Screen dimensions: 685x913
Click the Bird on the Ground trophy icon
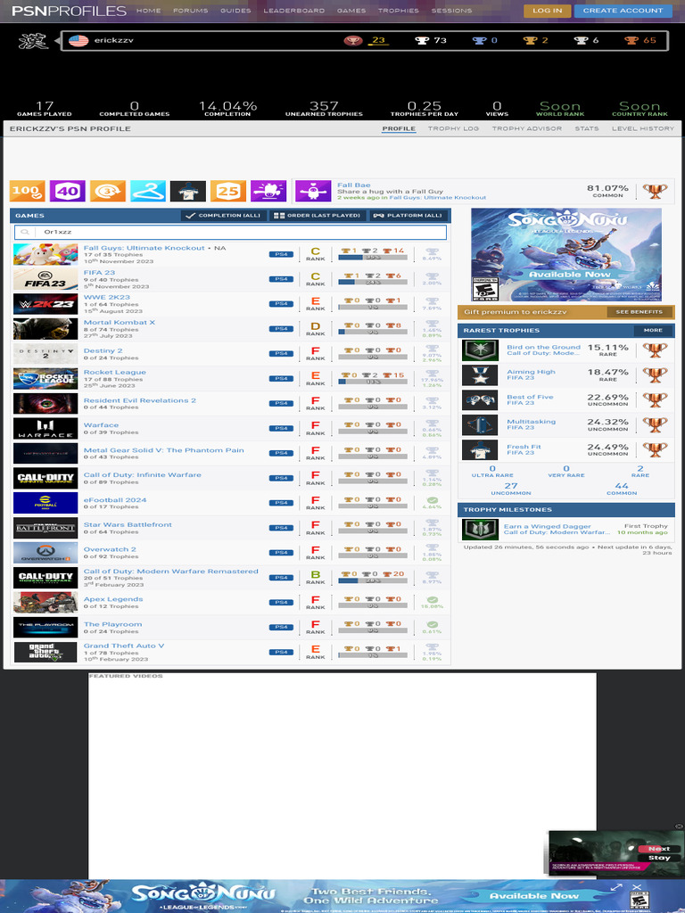pyautogui.click(x=481, y=350)
